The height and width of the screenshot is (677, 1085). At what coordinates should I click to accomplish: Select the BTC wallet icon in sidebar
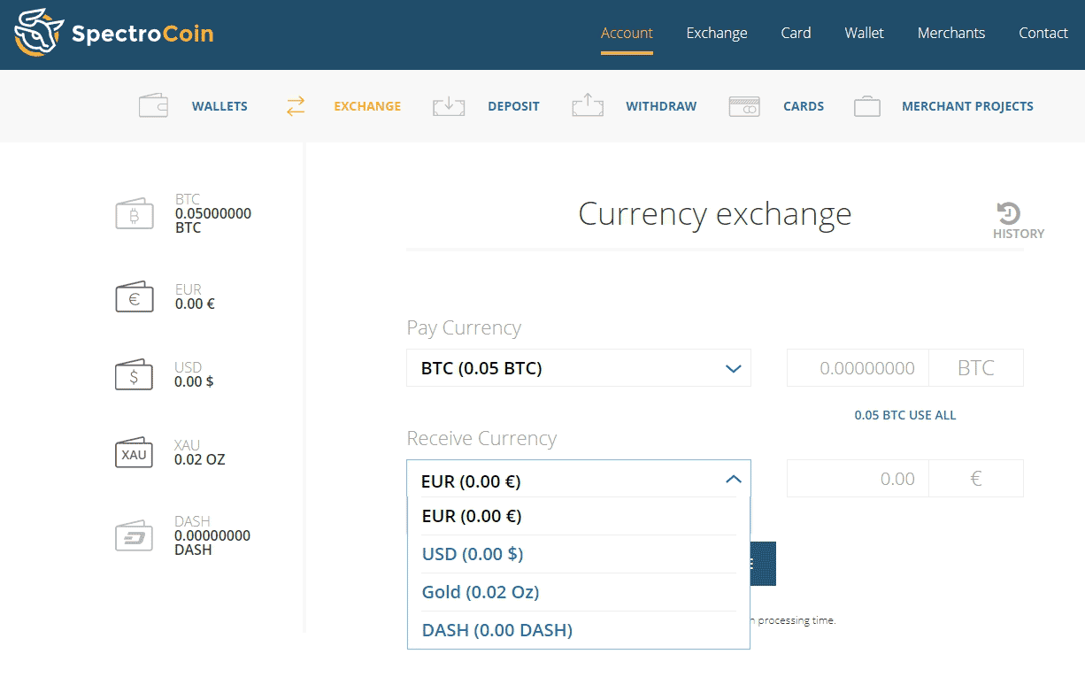tap(135, 215)
